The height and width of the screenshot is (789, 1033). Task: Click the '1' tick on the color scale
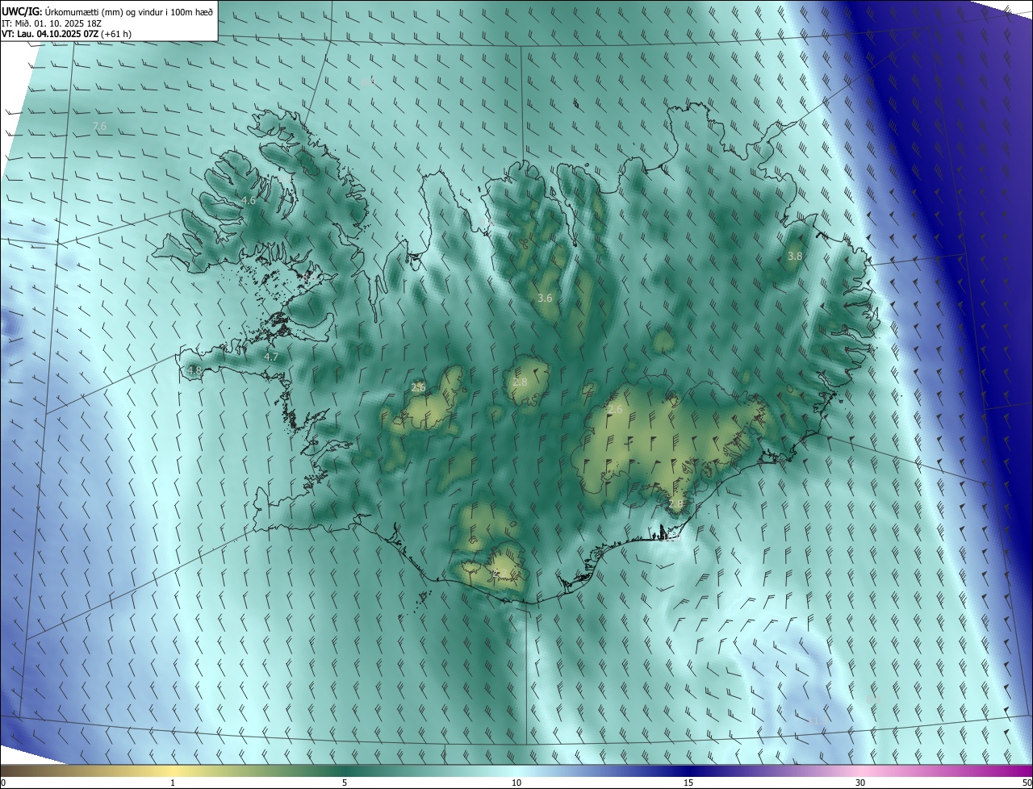pos(173,783)
